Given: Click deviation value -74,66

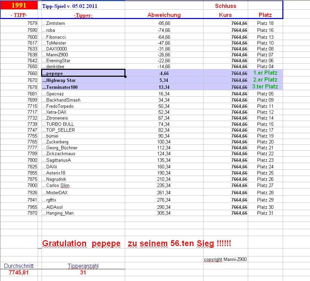Looking at the screenshot, I should tap(164, 30).
